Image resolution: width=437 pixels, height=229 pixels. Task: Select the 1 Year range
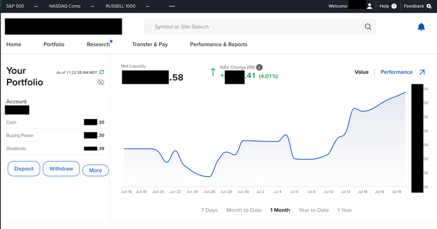pos(344,210)
